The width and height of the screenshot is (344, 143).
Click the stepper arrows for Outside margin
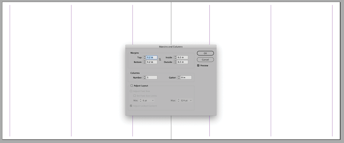175,62
